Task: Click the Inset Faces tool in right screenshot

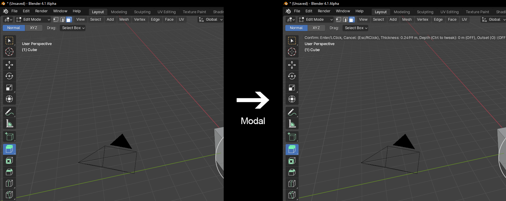Action: pos(292,161)
